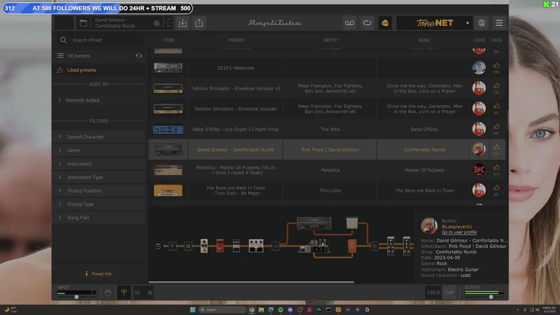
Task: Sort by the ARTIST column header
Action: (331, 40)
